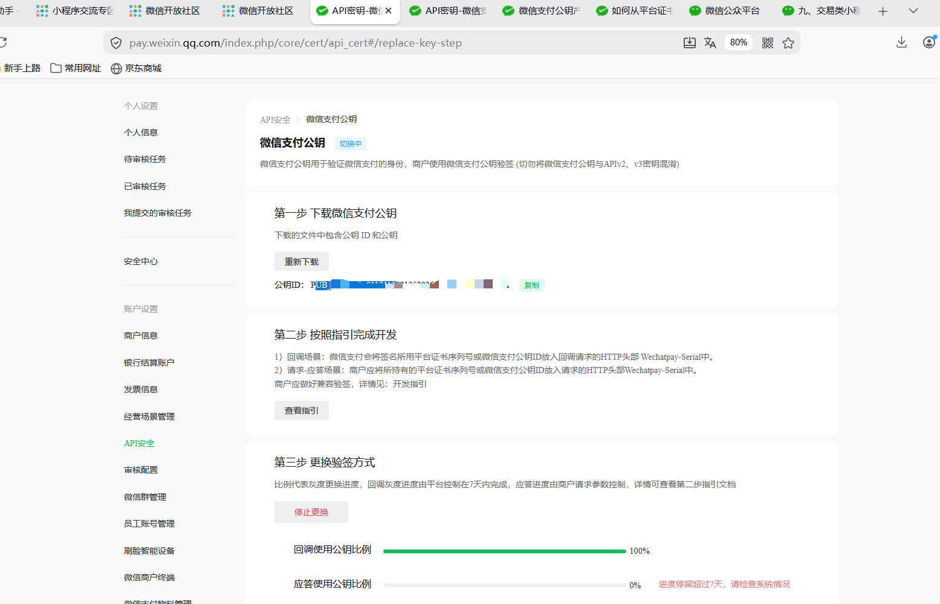
Task: Click the 切换中 status badge
Action: (351, 144)
